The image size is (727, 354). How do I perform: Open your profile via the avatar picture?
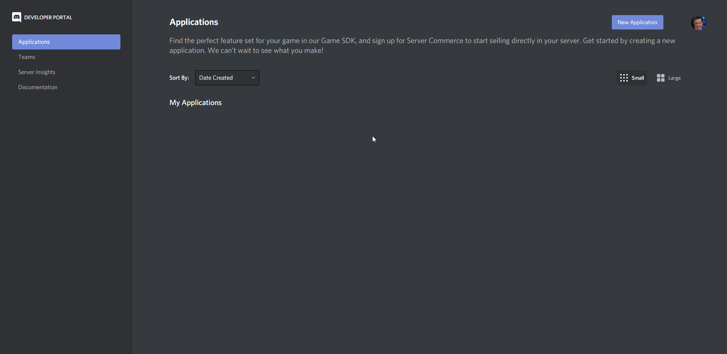(699, 22)
